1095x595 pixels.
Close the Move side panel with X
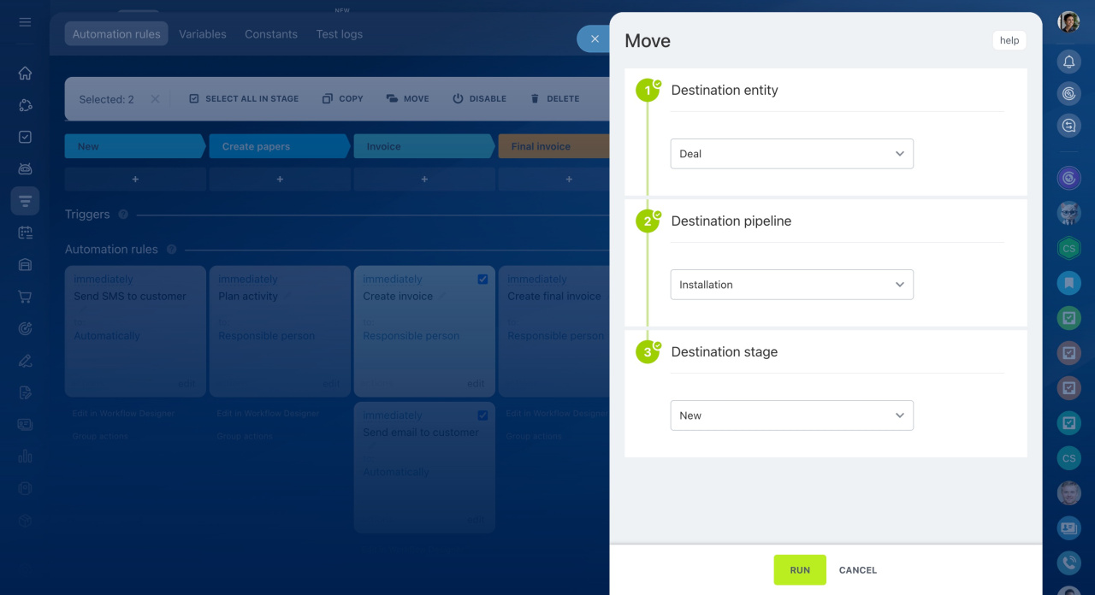[x=595, y=39]
